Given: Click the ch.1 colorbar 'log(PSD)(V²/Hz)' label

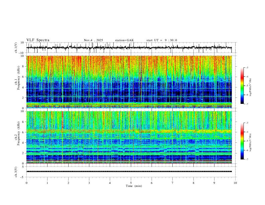Looking at the screenshot, I should [251, 87].
